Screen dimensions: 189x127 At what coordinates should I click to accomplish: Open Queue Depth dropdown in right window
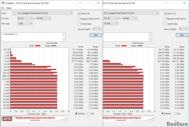click(183, 29)
